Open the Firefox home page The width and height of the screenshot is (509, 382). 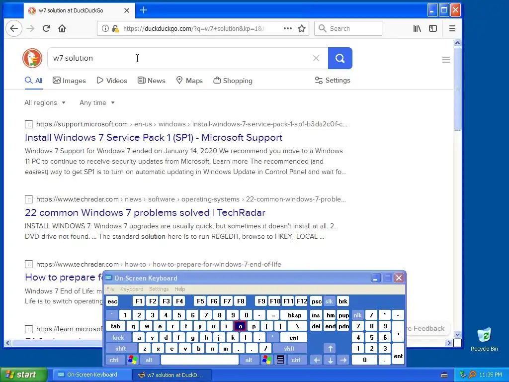tap(62, 28)
